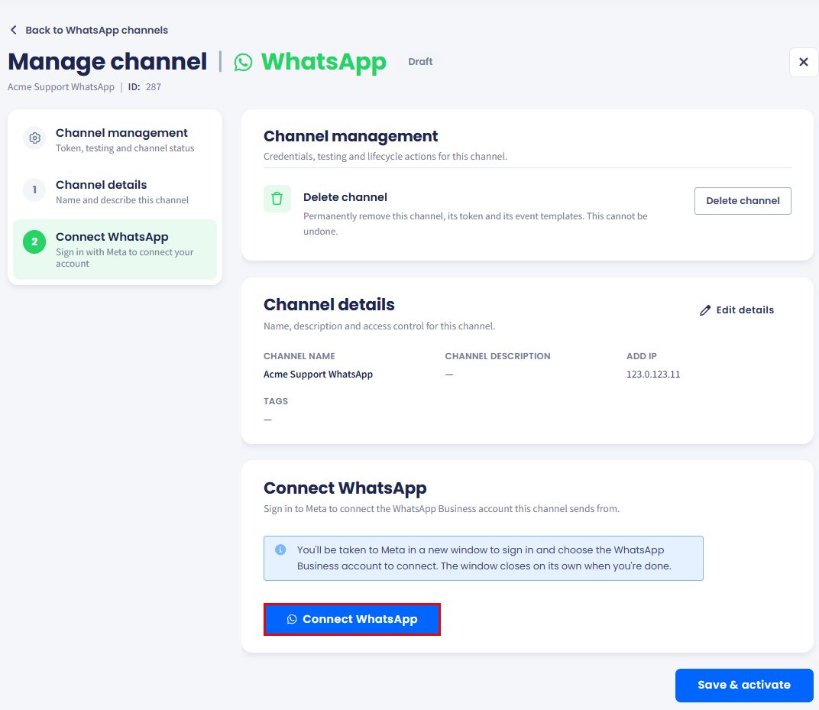The width and height of the screenshot is (819, 710).
Task: Click channel name value Acme Support WhatsApp
Action: (x=318, y=374)
